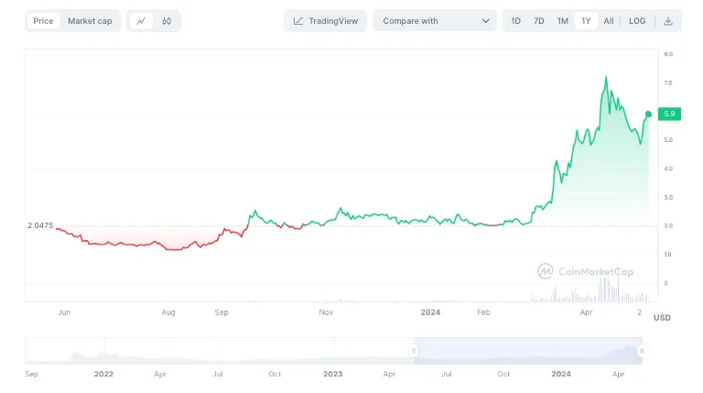
Task: Select the Market cap toggle option
Action: (x=90, y=21)
